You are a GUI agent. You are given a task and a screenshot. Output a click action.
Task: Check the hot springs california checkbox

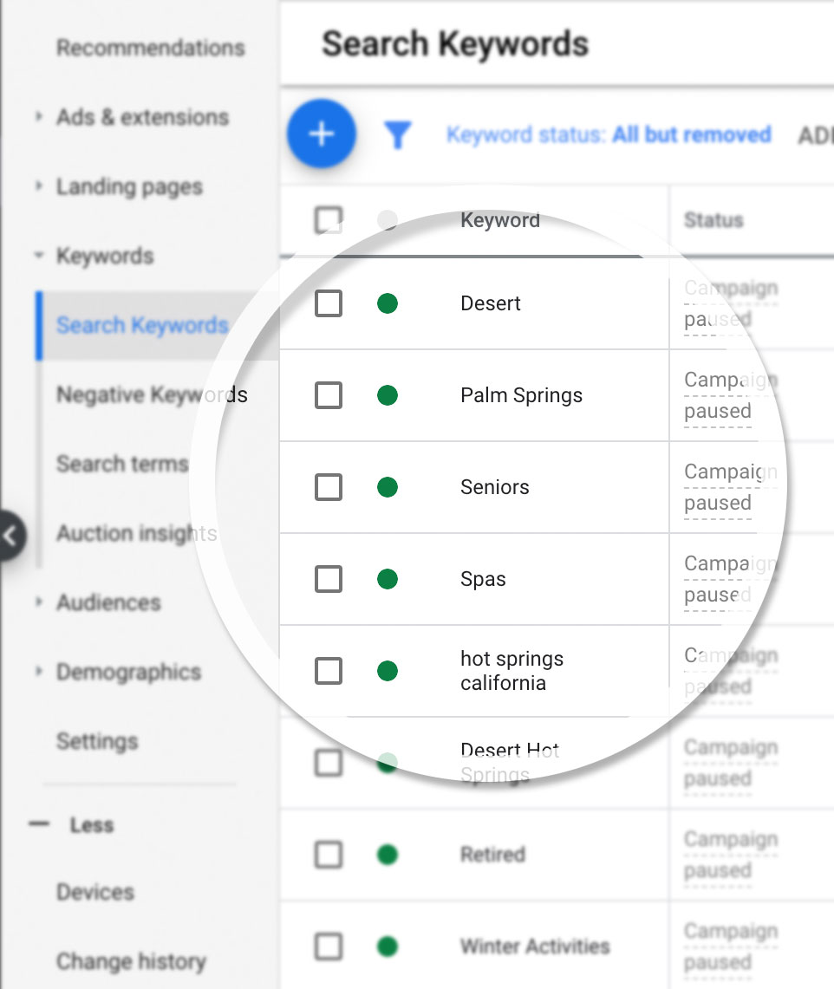pyautogui.click(x=329, y=671)
